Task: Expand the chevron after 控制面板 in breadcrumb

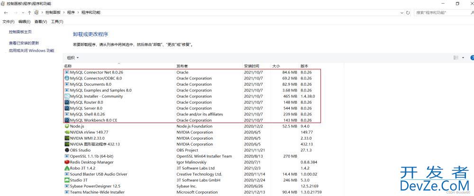Action: click(x=64, y=13)
